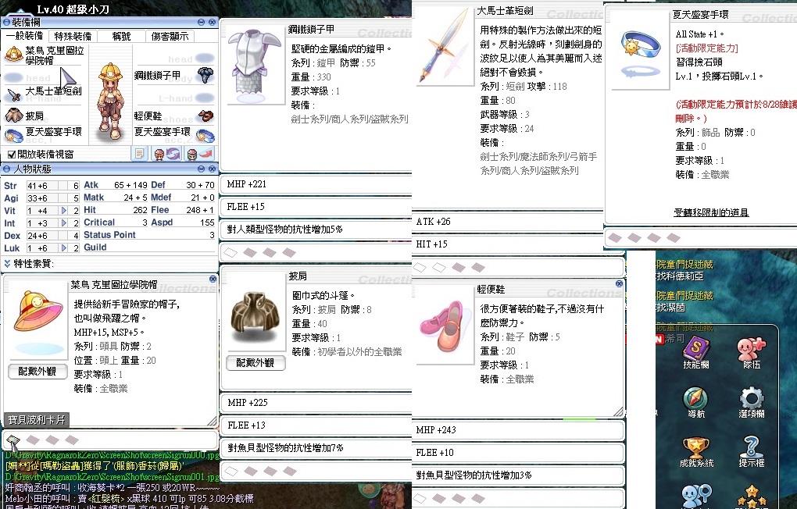Viewport: 797px width, 509px height.
Task: Raise Int with its arrow button
Action: 63,222
